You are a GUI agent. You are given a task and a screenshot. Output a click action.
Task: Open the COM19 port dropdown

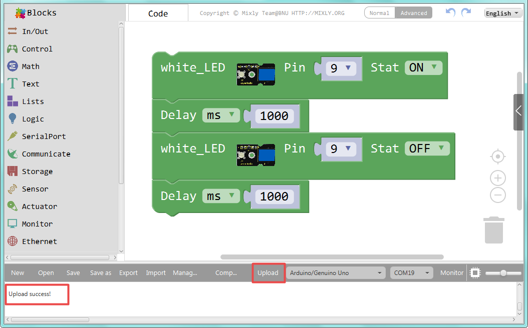411,273
